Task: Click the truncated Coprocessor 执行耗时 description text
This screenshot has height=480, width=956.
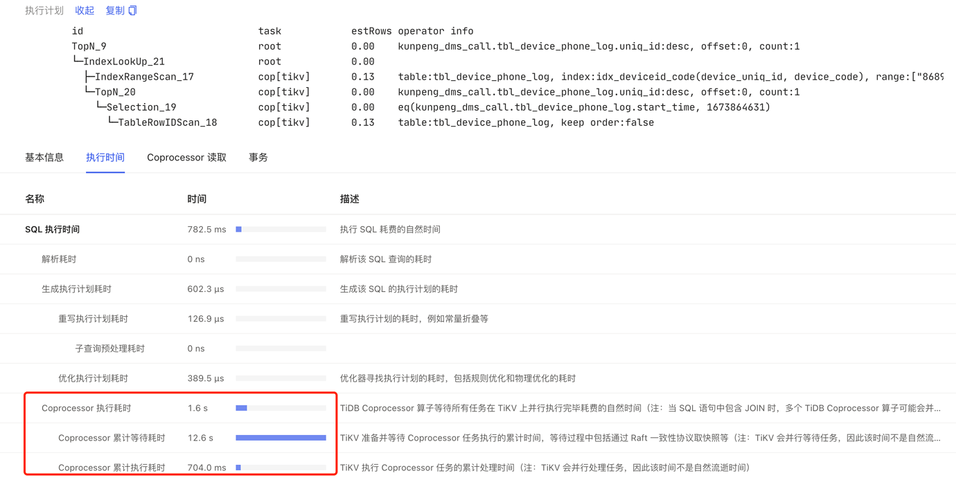Action: tap(639, 408)
